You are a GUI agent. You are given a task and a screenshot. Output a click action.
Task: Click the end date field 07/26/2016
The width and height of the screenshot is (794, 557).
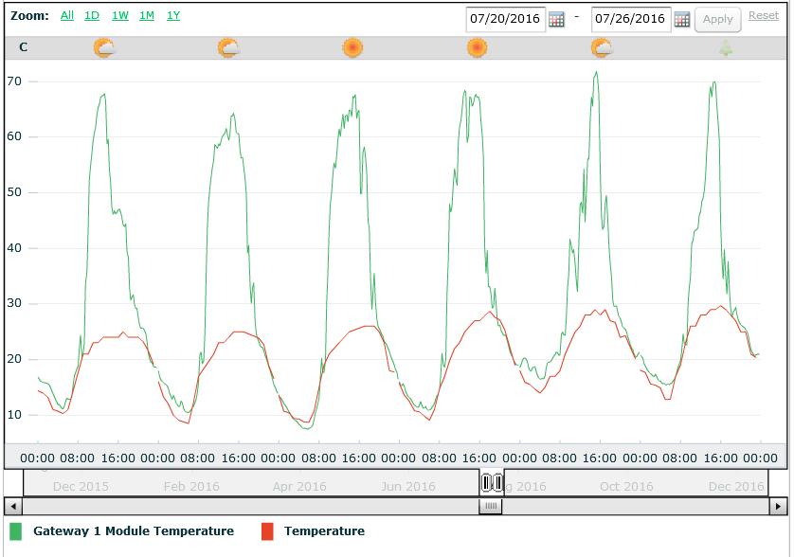tap(630, 19)
